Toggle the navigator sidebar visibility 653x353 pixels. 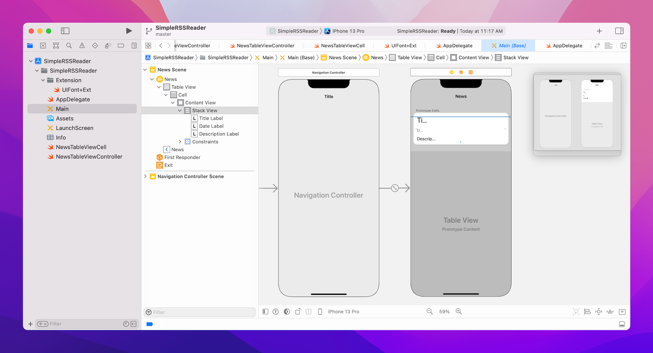click(65, 31)
